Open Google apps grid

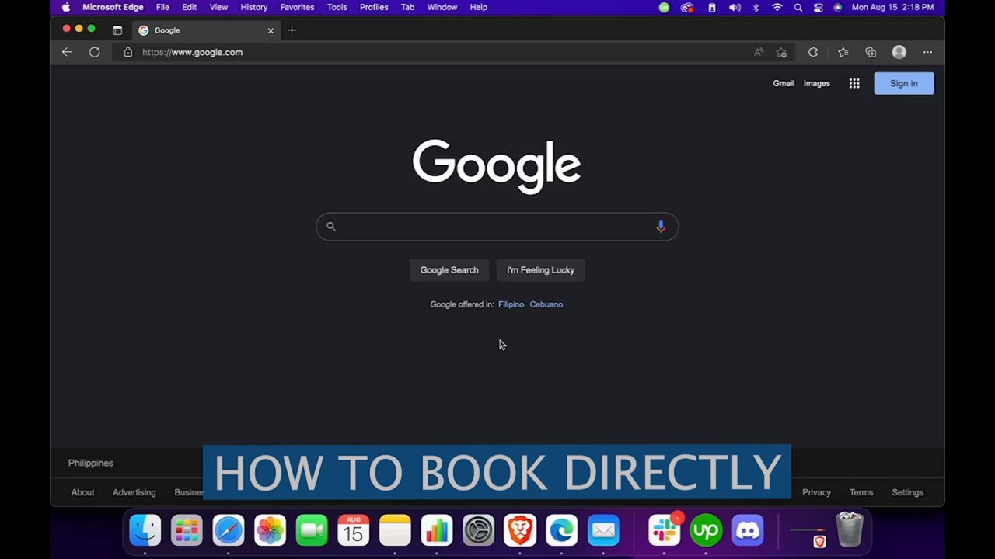854,83
